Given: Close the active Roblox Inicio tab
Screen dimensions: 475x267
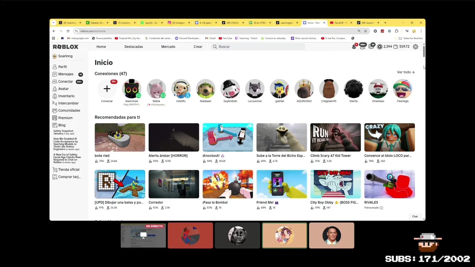Looking at the screenshot, I should 324,23.
